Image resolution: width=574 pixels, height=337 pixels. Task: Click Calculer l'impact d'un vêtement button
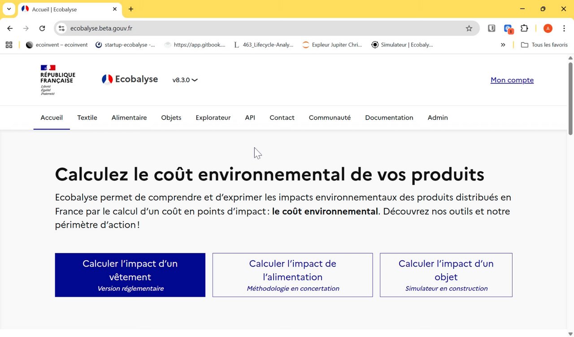pyautogui.click(x=130, y=275)
